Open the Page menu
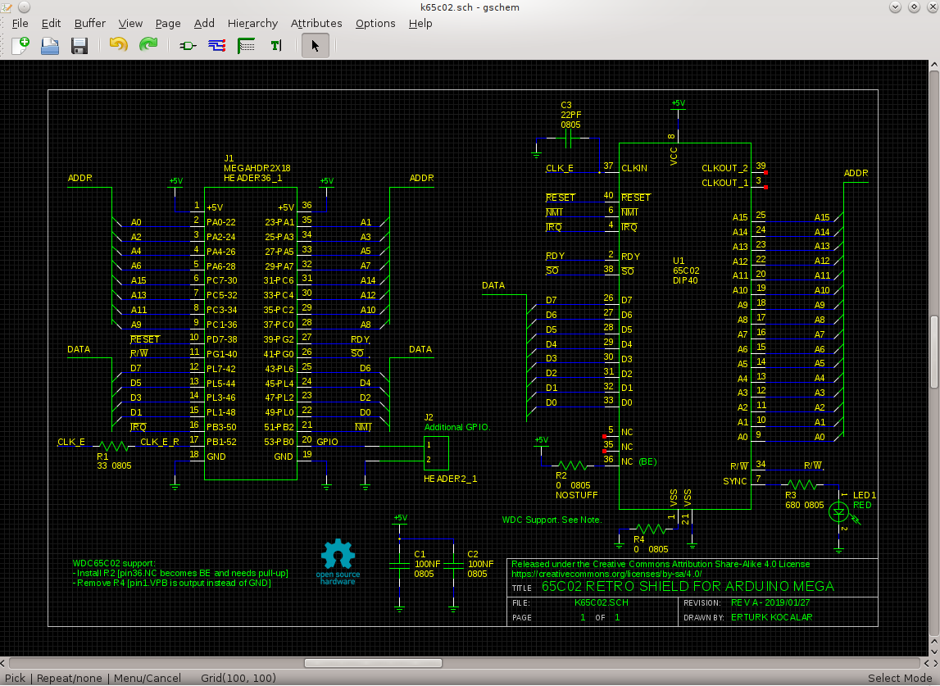940x686 pixels. pyautogui.click(x=168, y=24)
